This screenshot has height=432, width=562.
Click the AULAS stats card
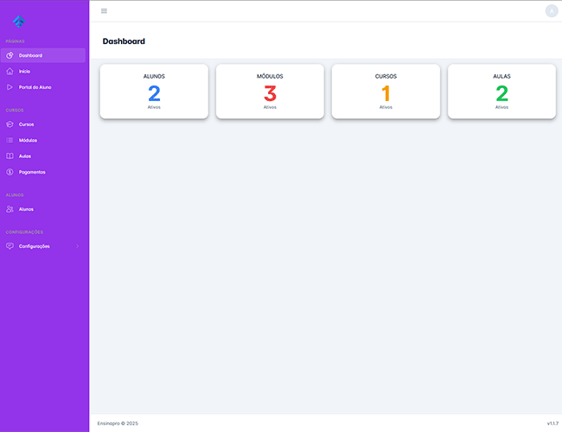501,92
